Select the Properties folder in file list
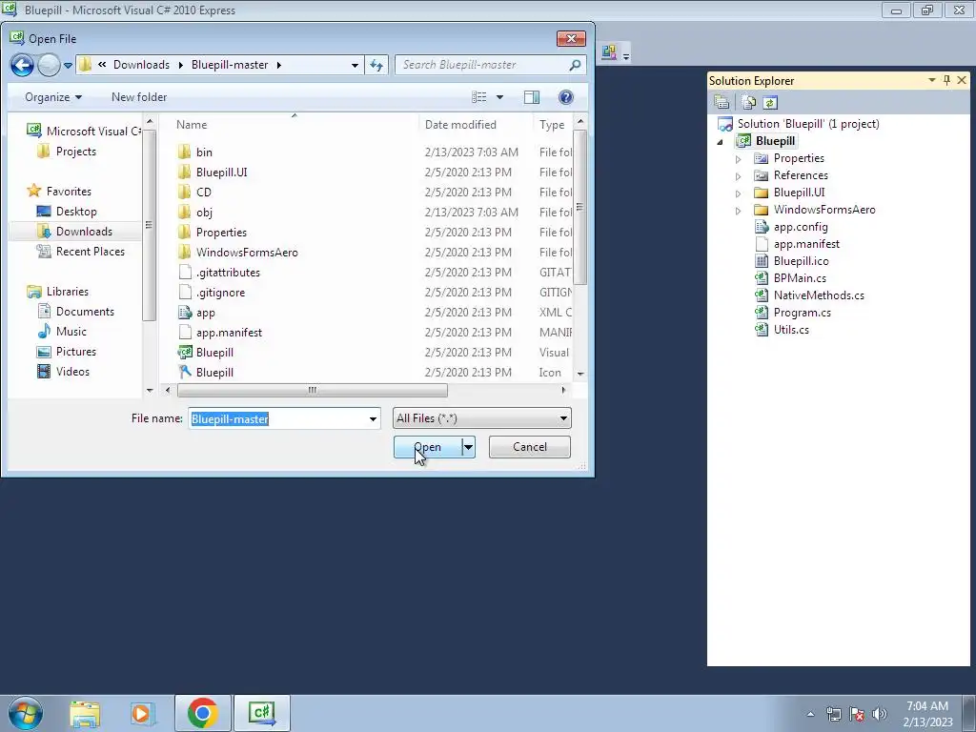976x732 pixels. (213, 233)
